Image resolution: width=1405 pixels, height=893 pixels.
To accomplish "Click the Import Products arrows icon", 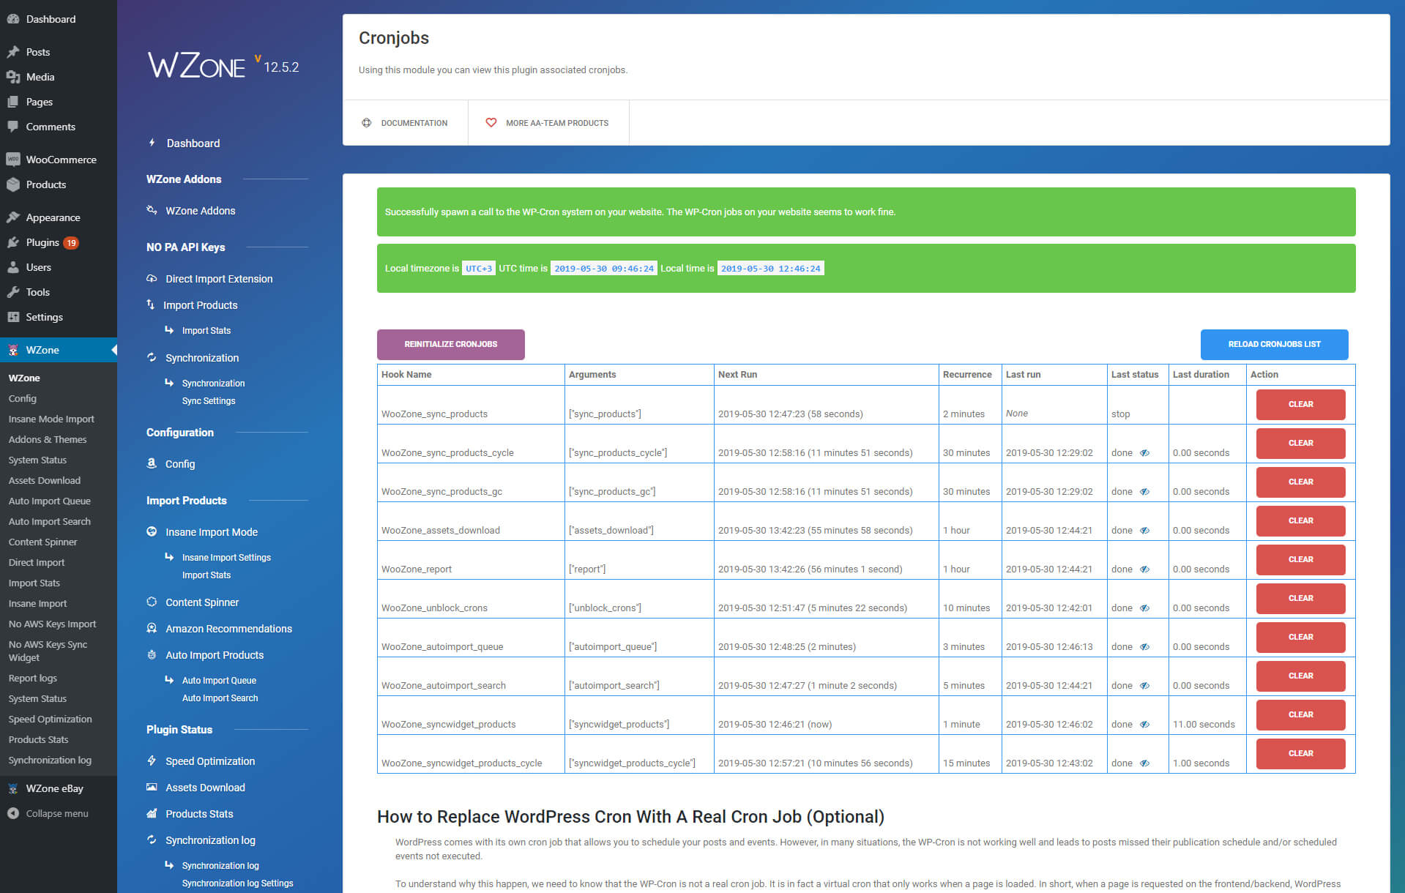I will [x=150, y=304].
